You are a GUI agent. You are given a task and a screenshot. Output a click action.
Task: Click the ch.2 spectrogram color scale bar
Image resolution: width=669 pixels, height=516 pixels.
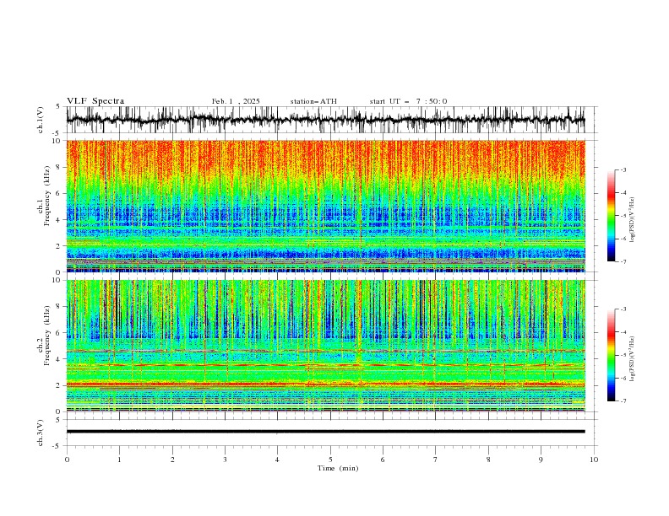tap(611, 355)
